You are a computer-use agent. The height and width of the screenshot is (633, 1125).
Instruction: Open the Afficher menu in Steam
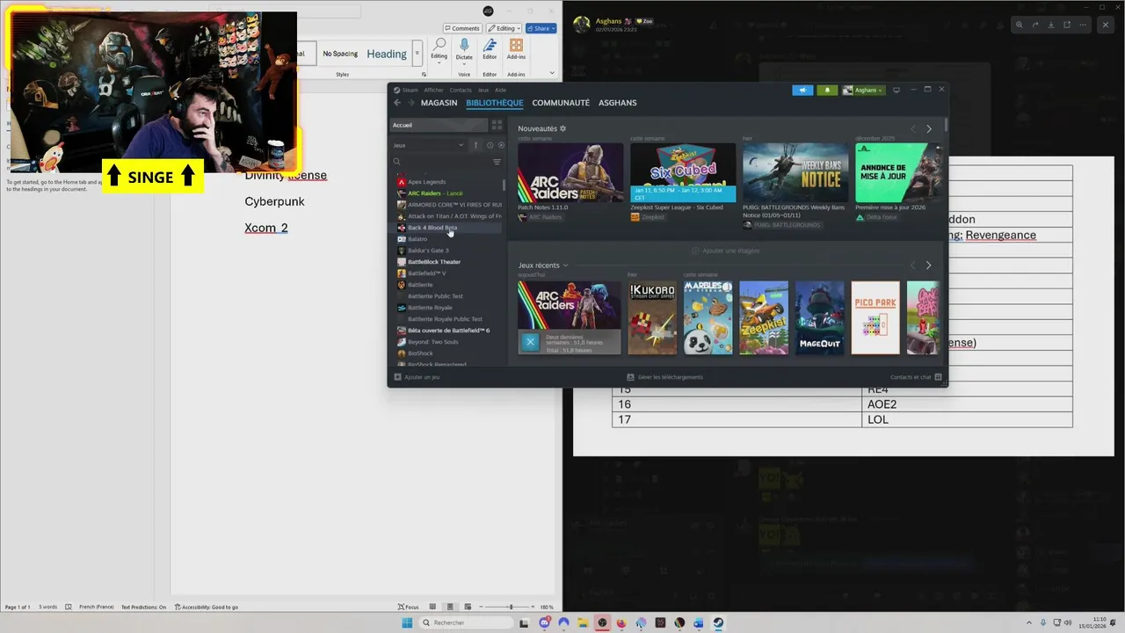[434, 90]
